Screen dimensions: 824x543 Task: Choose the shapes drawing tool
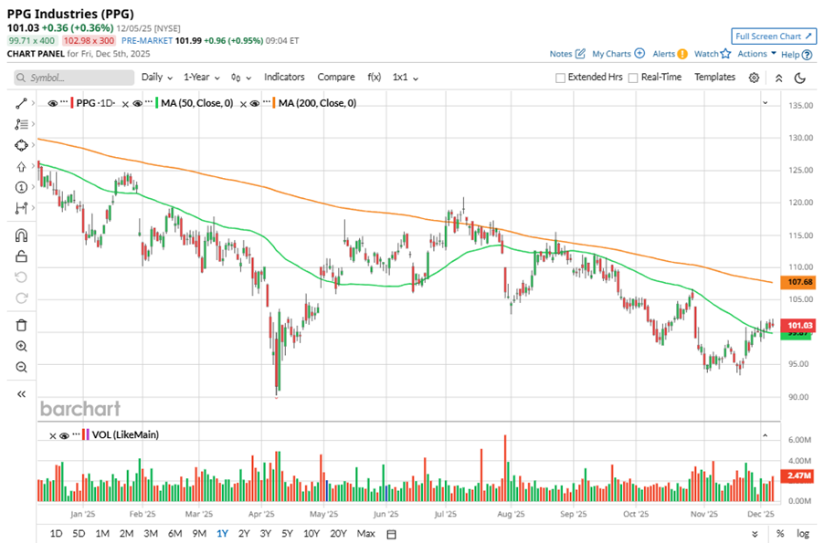pos(21,145)
